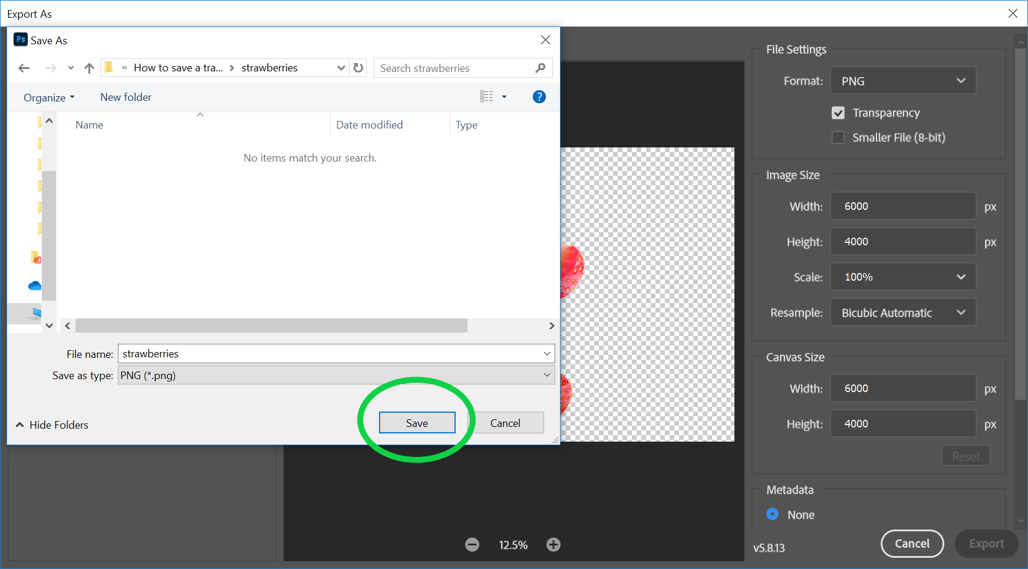This screenshot has width=1028, height=569.
Task: Enable Smaller File (8-bit) checkbox
Action: click(838, 137)
